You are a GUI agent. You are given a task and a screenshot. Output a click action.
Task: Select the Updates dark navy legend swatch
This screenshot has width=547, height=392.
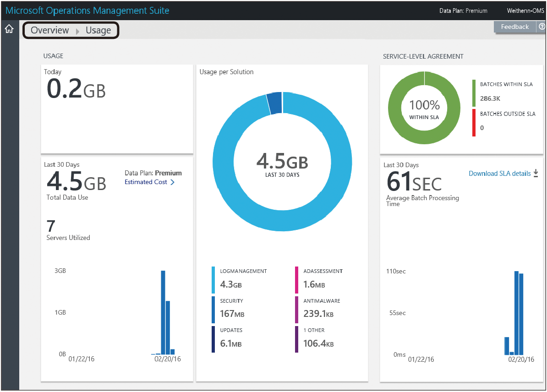click(x=213, y=339)
